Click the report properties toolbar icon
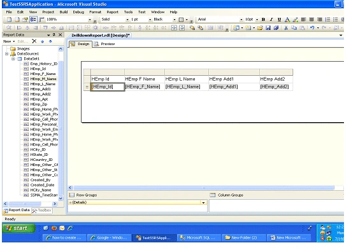358x250 pixels. [x=25, y=20]
